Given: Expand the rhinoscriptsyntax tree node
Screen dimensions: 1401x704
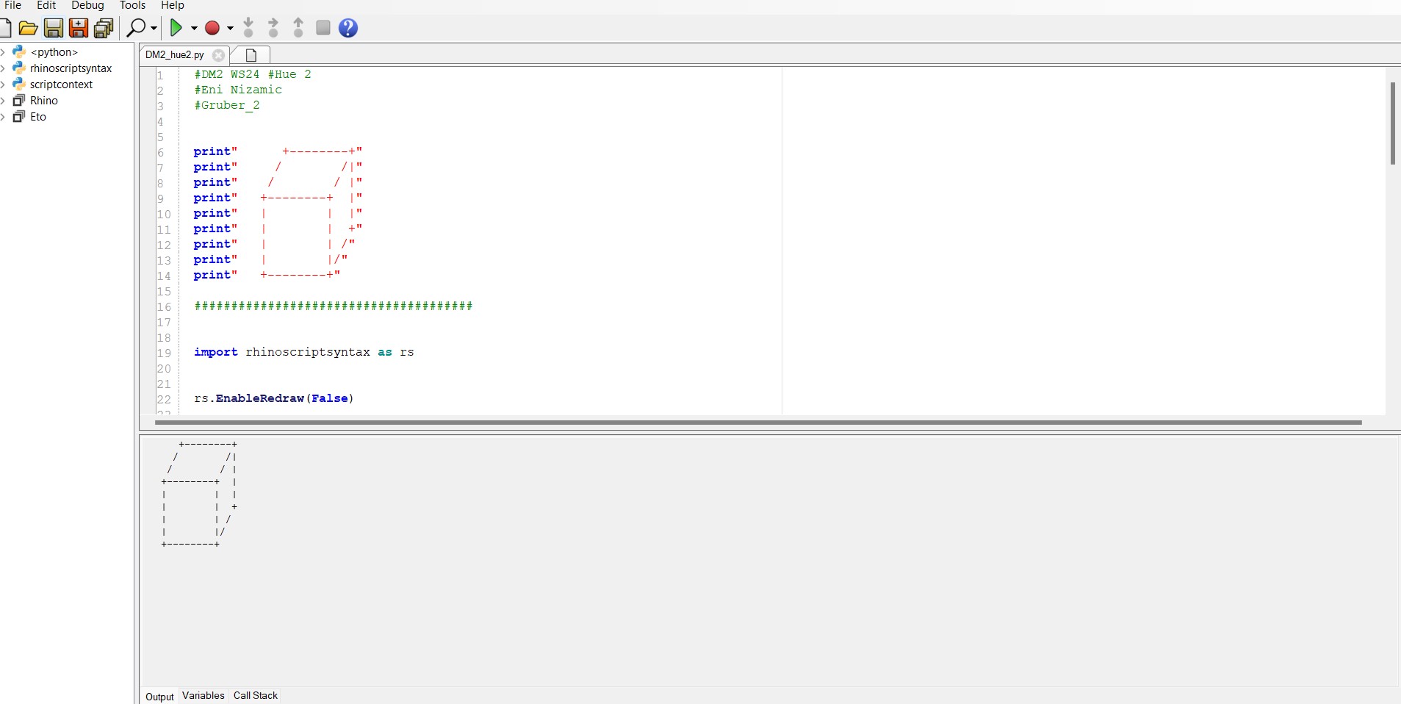Looking at the screenshot, I should 5,68.
